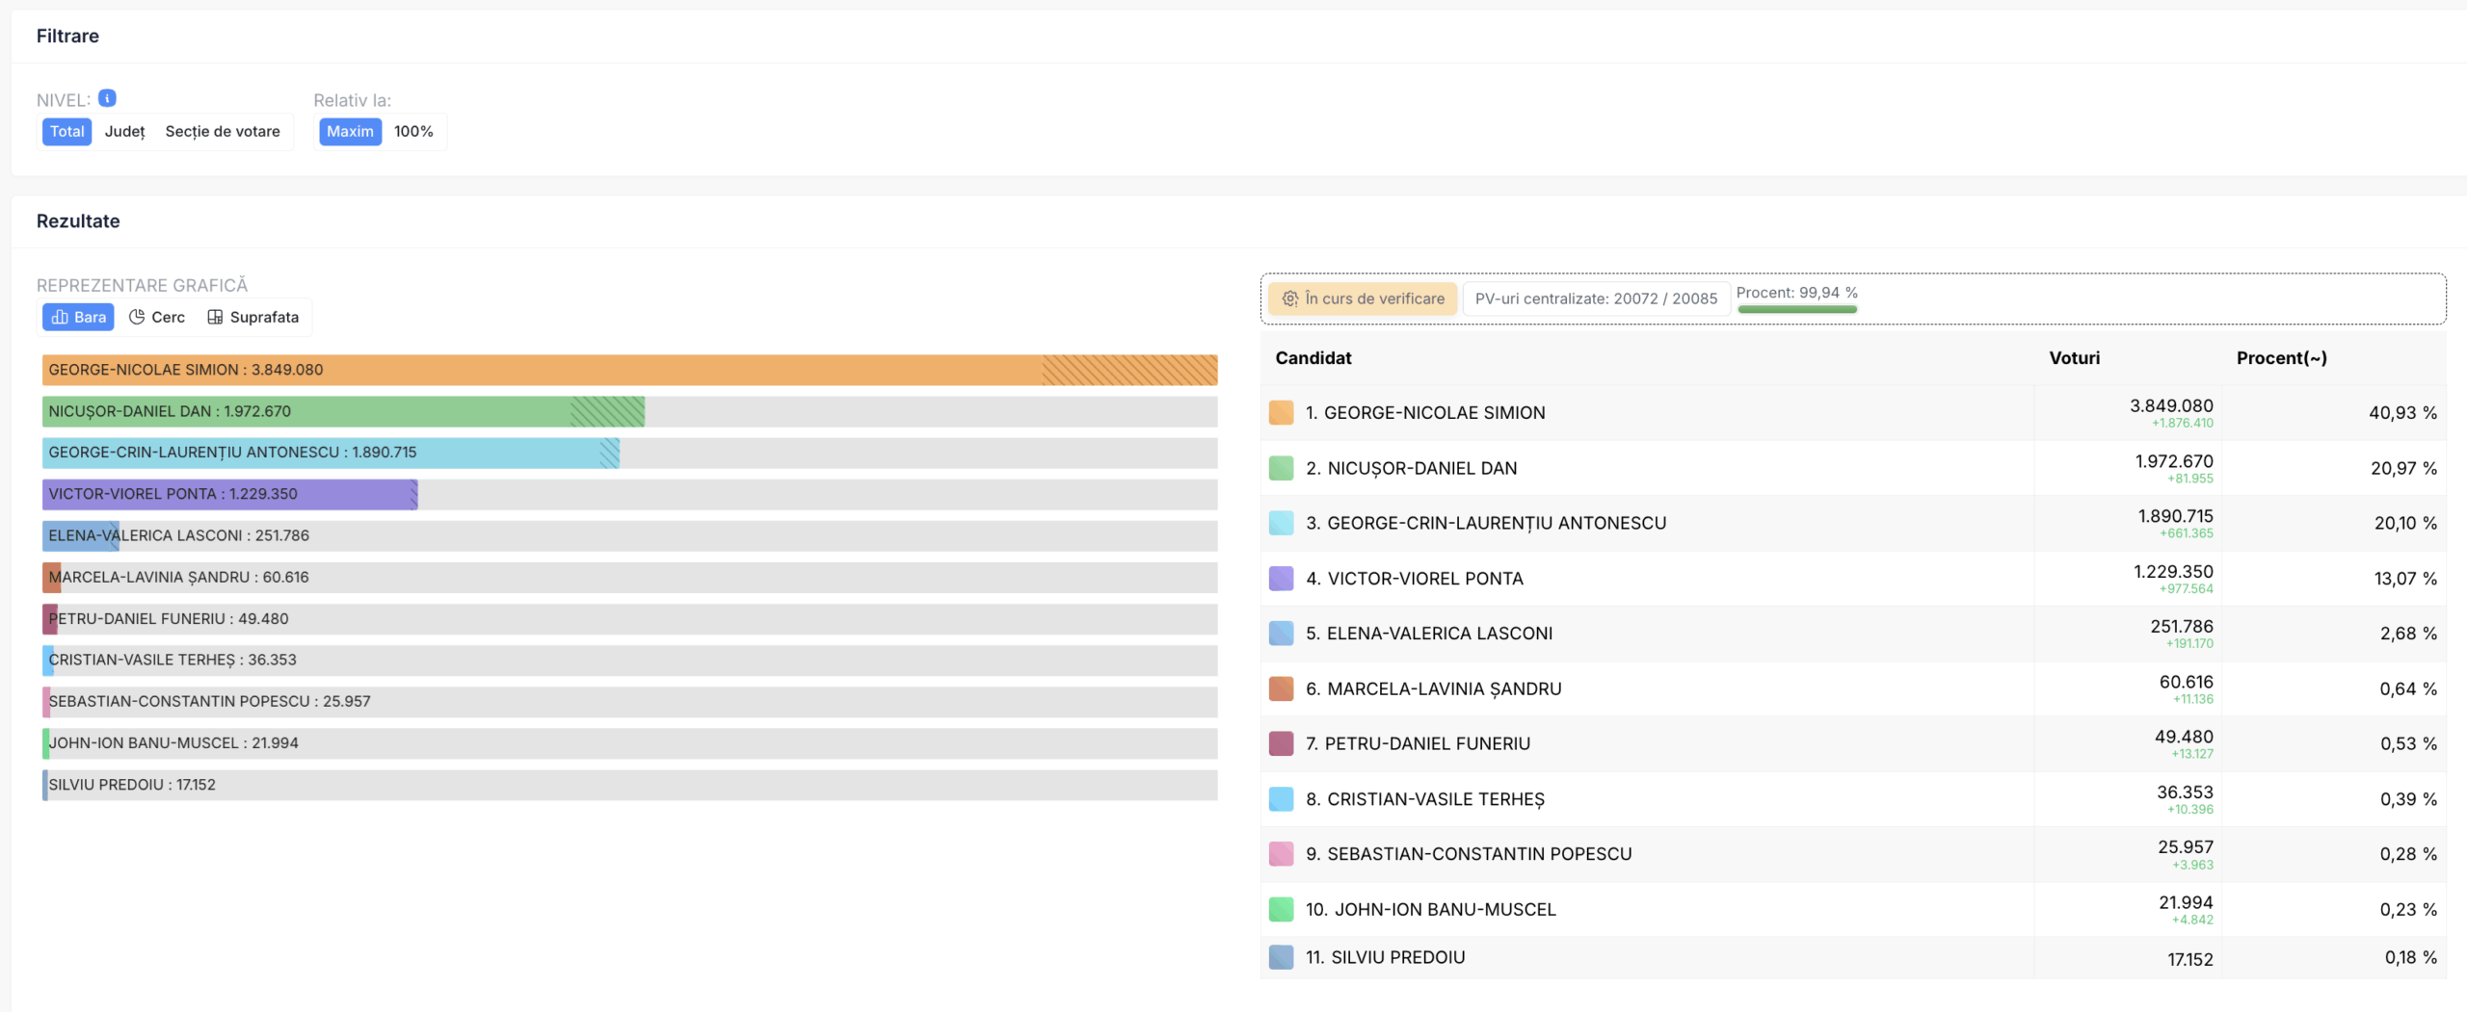Click the grid icon for Suprafata

(x=215, y=317)
